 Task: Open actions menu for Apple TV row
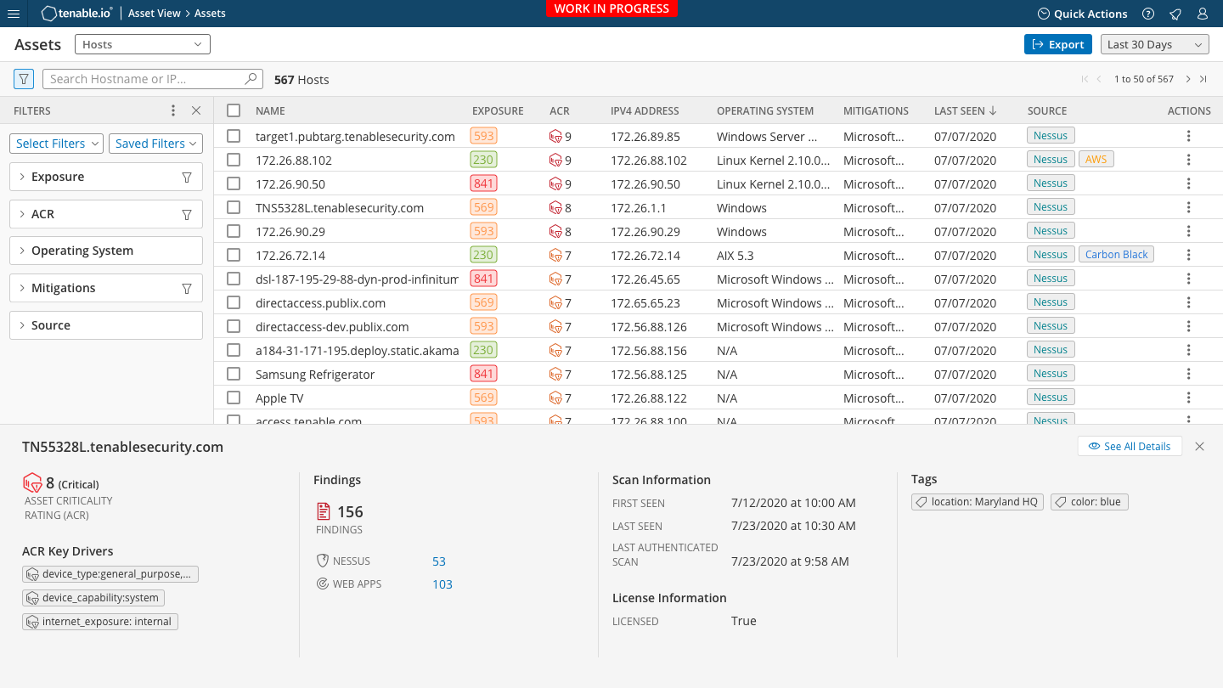coord(1189,398)
